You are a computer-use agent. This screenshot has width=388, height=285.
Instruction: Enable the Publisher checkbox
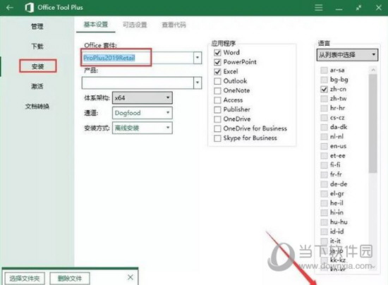coord(217,109)
